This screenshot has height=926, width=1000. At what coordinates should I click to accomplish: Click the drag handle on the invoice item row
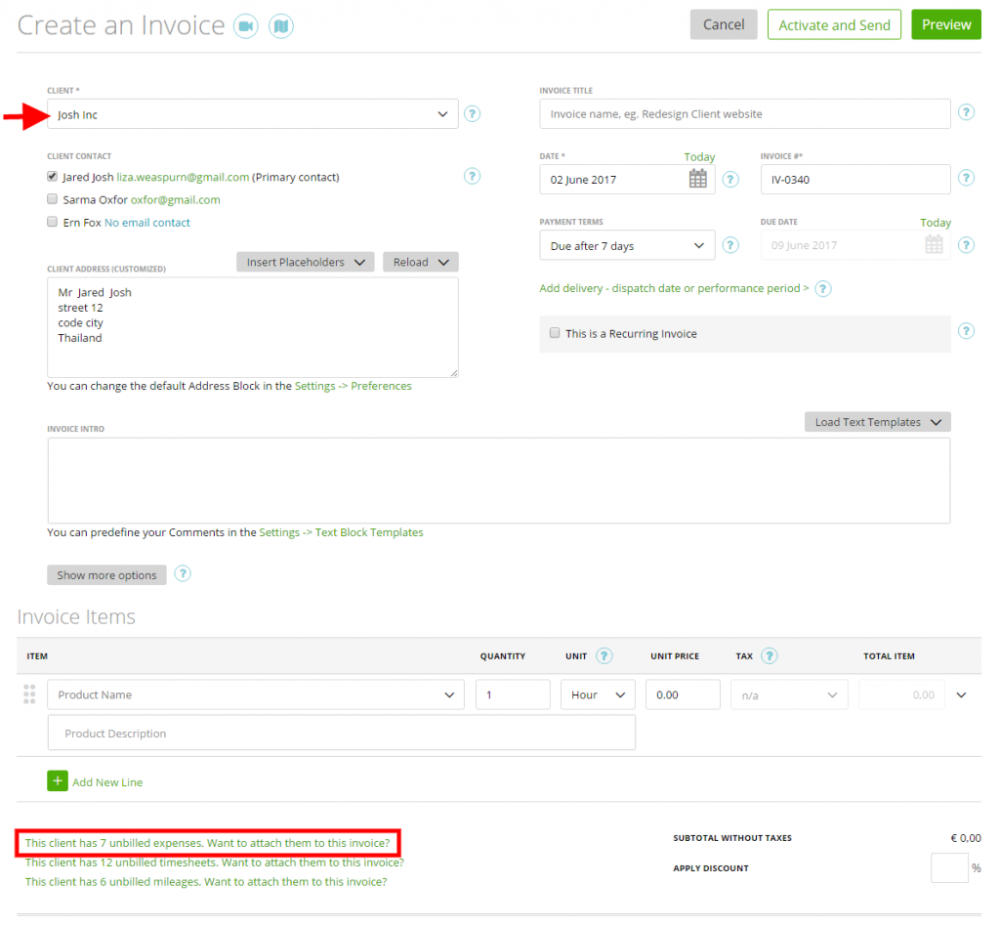click(29, 694)
